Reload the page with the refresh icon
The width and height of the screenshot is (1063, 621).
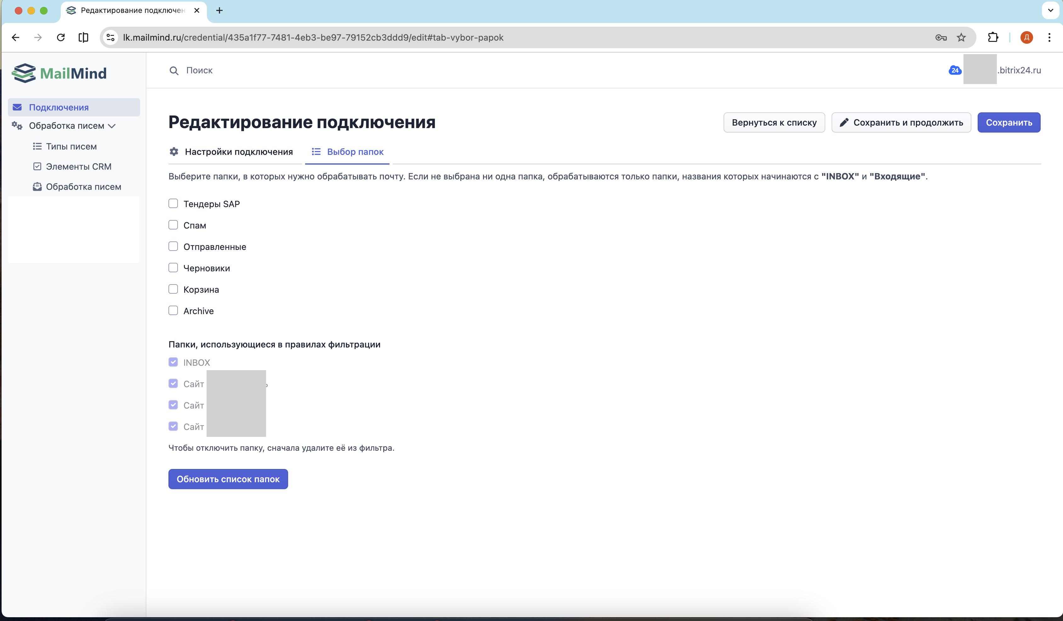61,37
